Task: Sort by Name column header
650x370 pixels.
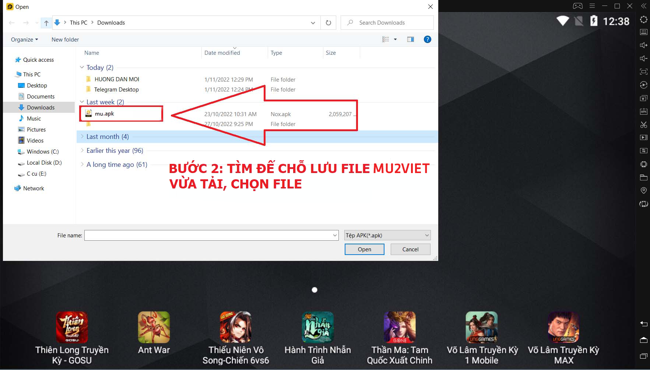Action: [92, 53]
